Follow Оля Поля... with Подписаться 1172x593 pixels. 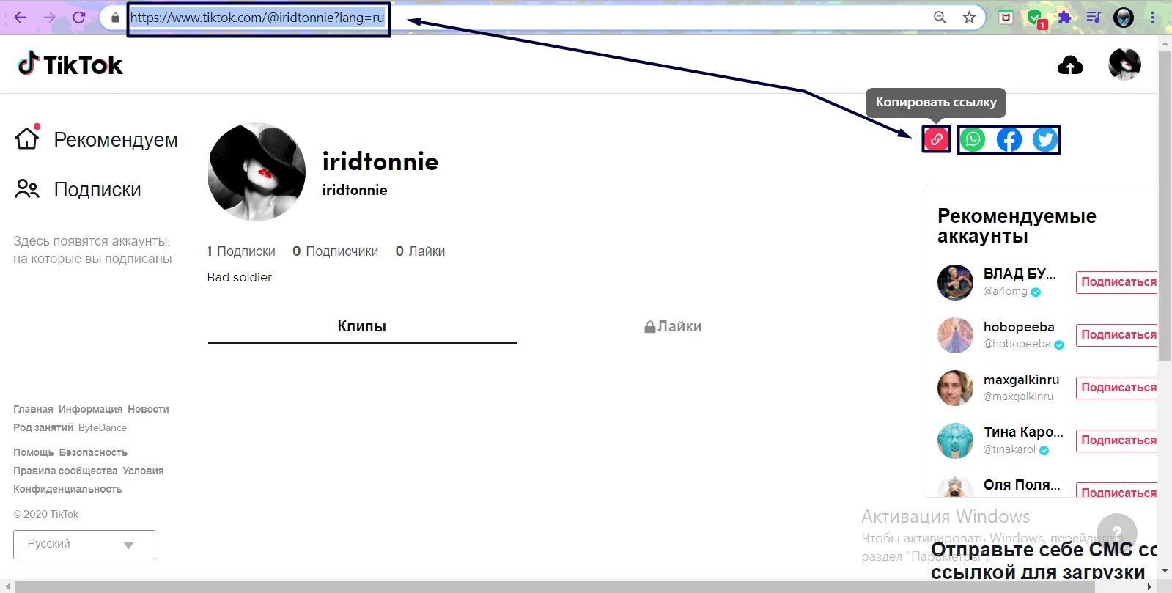(1117, 490)
